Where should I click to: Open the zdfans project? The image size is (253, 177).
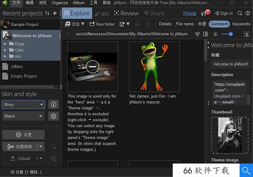30,67
